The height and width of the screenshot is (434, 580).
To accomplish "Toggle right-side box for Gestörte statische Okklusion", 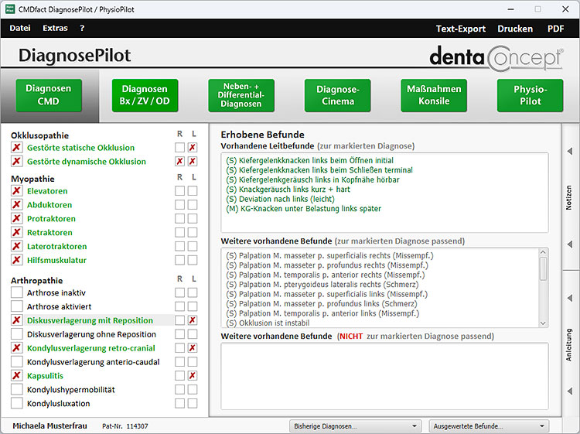I will point(179,147).
